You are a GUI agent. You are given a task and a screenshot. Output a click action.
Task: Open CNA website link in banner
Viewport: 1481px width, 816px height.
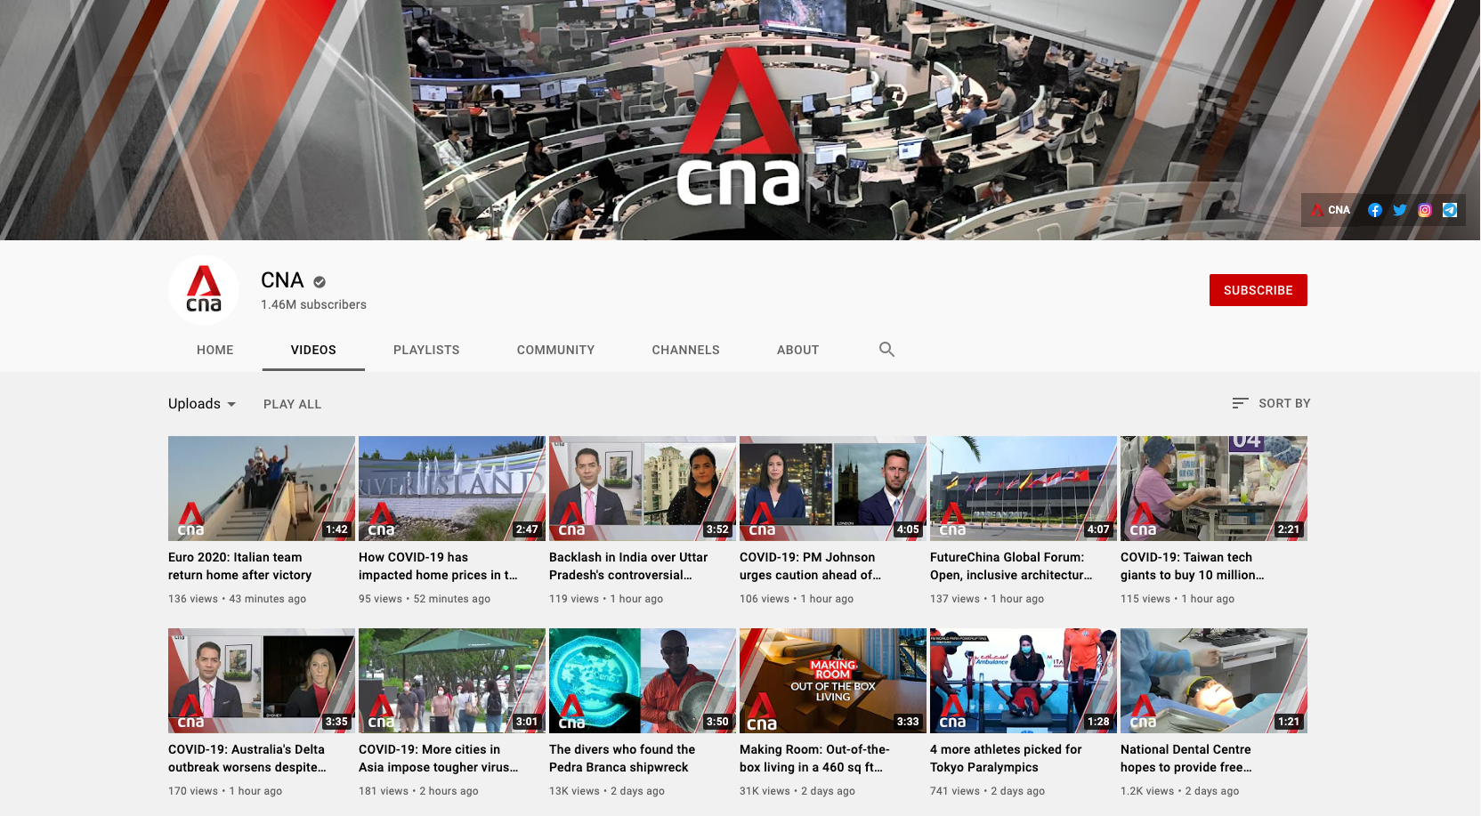1331,210
